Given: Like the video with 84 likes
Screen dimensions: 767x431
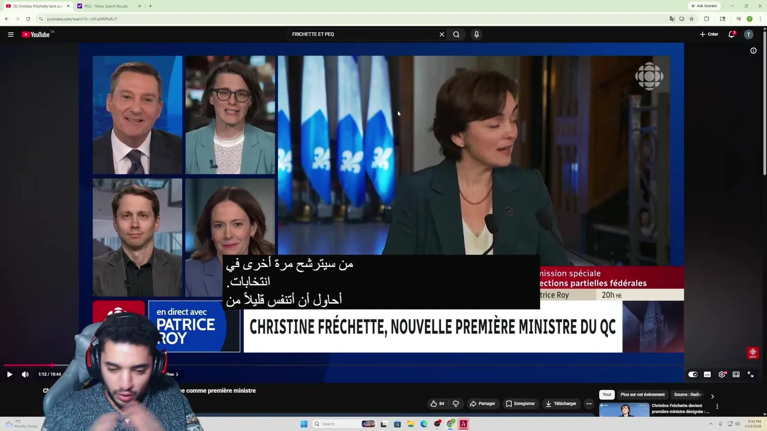Looking at the screenshot, I should click(x=437, y=403).
